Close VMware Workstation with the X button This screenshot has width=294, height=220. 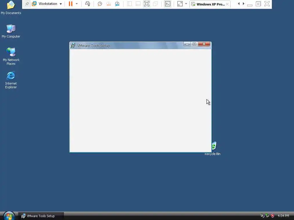point(267,4)
